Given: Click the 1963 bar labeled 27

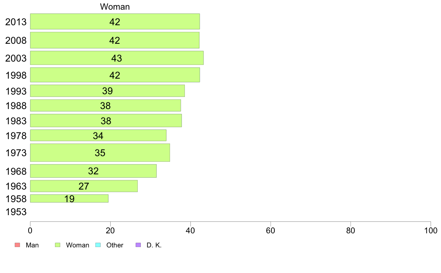Looking at the screenshot, I should (x=84, y=186).
